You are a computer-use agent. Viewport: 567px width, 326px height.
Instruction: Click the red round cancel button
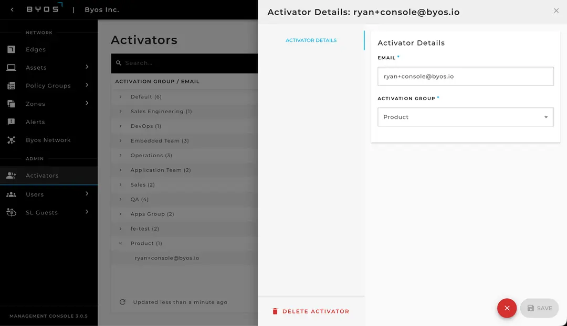507,308
